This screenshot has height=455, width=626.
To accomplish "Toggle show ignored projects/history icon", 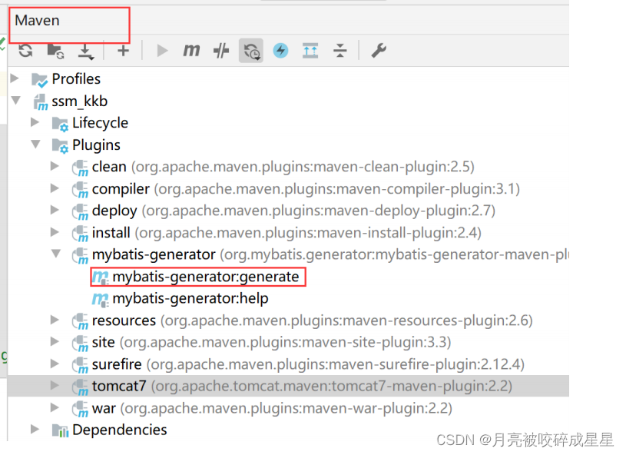I will 251,51.
